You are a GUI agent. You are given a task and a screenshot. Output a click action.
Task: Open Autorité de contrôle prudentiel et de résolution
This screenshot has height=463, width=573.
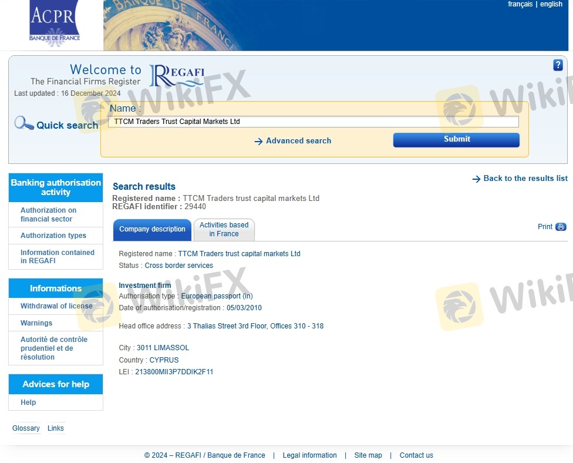pos(54,348)
